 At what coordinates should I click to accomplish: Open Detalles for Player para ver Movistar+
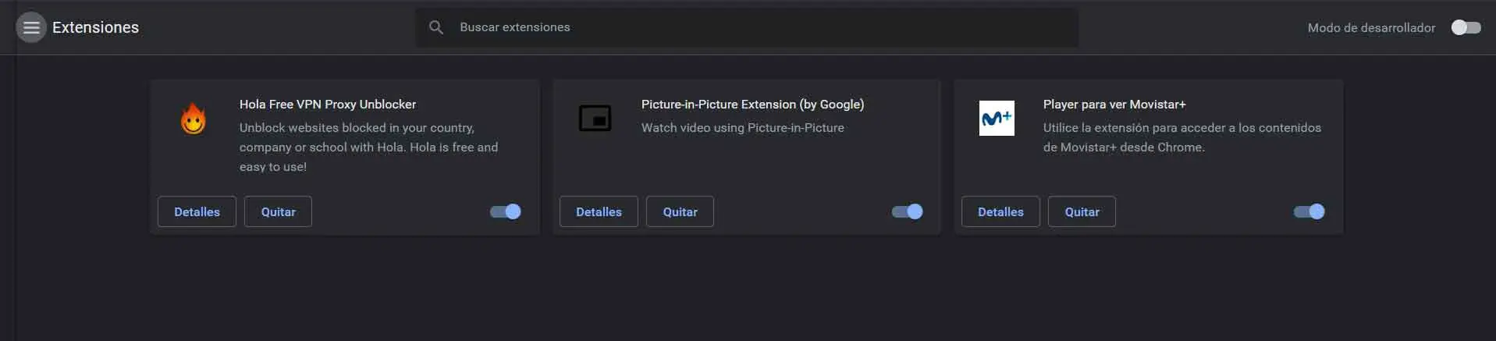pyautogui.click(x=1000, y=211)
